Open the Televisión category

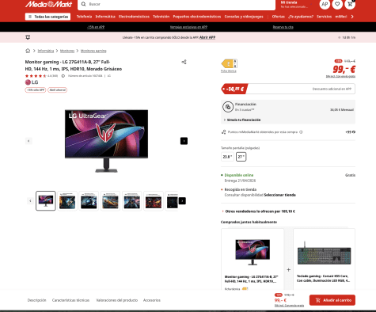coord(161,17)
